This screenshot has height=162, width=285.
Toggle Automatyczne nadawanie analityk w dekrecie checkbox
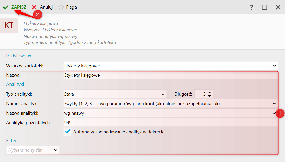pyautogui.click(x=68, y=132)
